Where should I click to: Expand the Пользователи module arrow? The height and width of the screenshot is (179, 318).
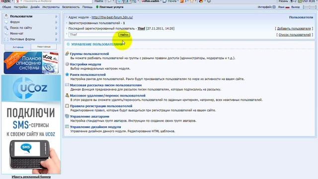56,16
